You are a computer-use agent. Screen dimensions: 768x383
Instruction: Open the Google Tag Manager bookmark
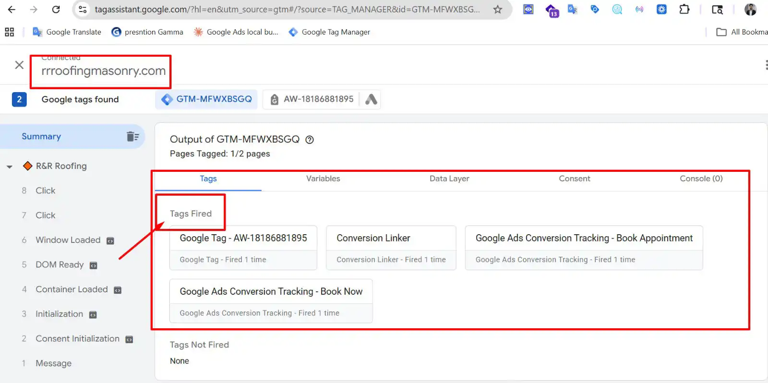pos(329,32)
